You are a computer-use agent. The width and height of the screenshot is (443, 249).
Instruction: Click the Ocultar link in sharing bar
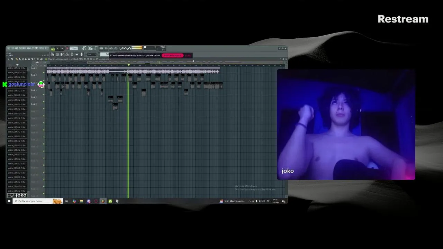pos(188,55)
